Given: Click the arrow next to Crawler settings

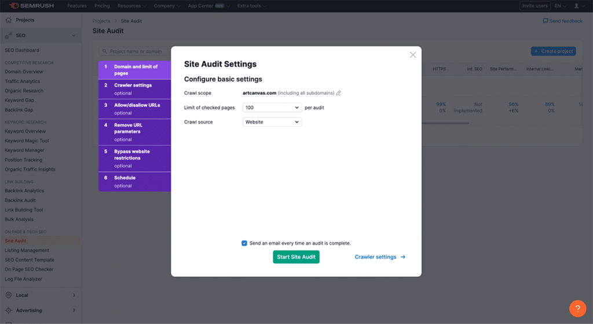Looking at the screenshot, I should click(403, 257).
